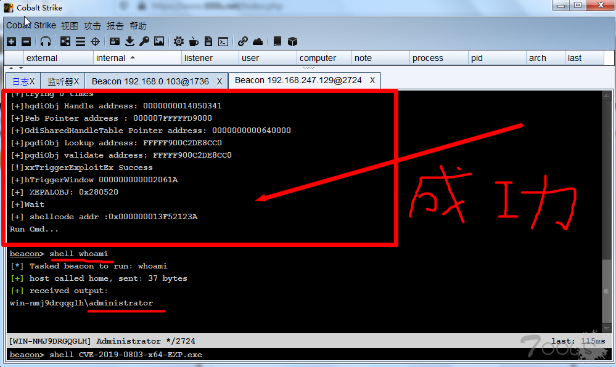Open the 报告 menu
Screen dimensions: 616x367
click(115, 26)
